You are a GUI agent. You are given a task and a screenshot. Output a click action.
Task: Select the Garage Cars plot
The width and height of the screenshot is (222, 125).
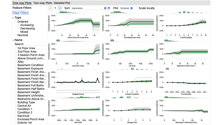(x=128, y=110)
